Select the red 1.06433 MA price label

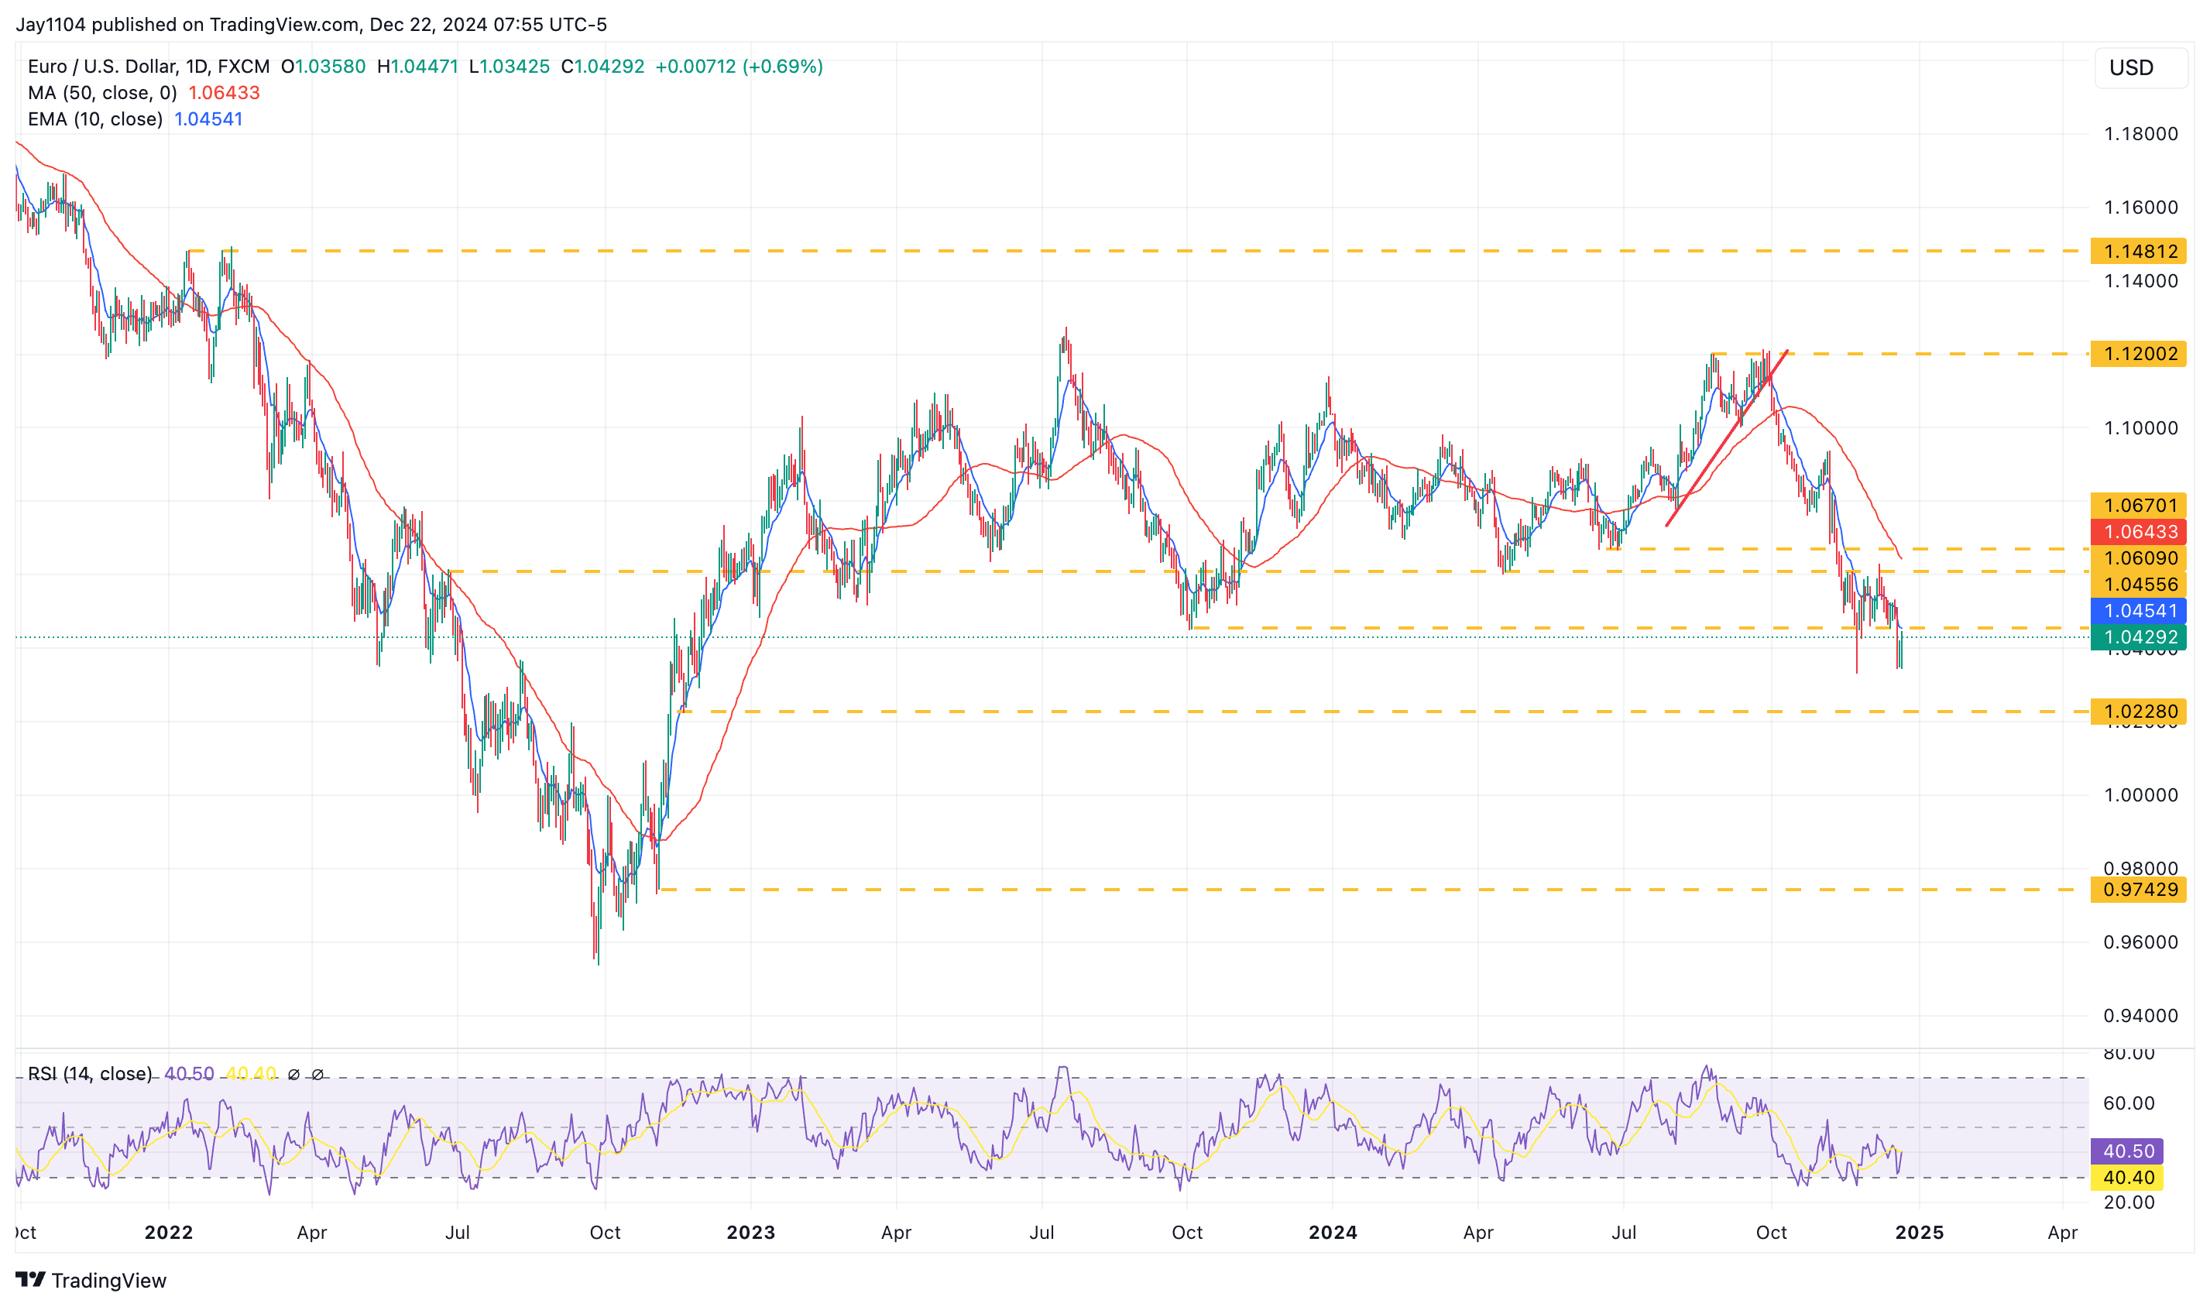[2138, 532]
